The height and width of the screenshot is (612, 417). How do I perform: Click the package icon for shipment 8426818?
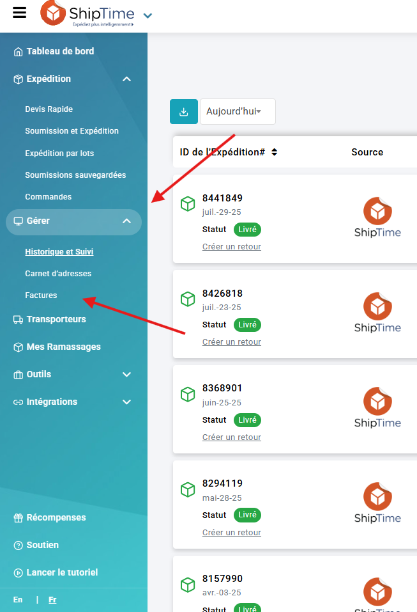click(x=188, y=299)
